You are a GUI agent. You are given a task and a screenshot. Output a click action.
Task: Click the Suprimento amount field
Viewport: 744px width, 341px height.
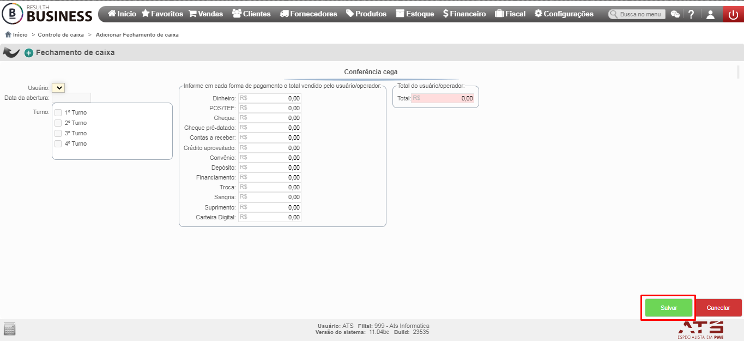pos(270,207)
